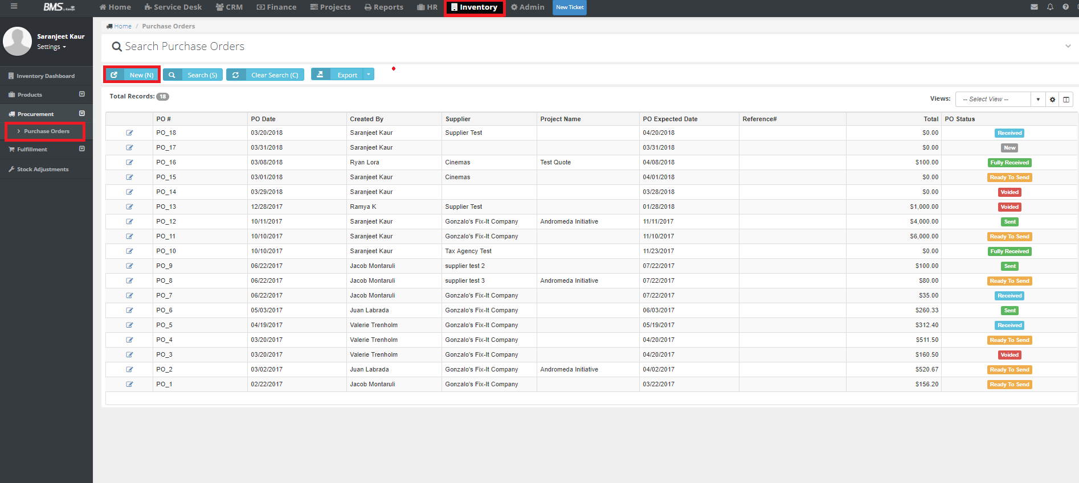Click the New Ticket button
Screen dimensions: 1079x483
(570, 7)
